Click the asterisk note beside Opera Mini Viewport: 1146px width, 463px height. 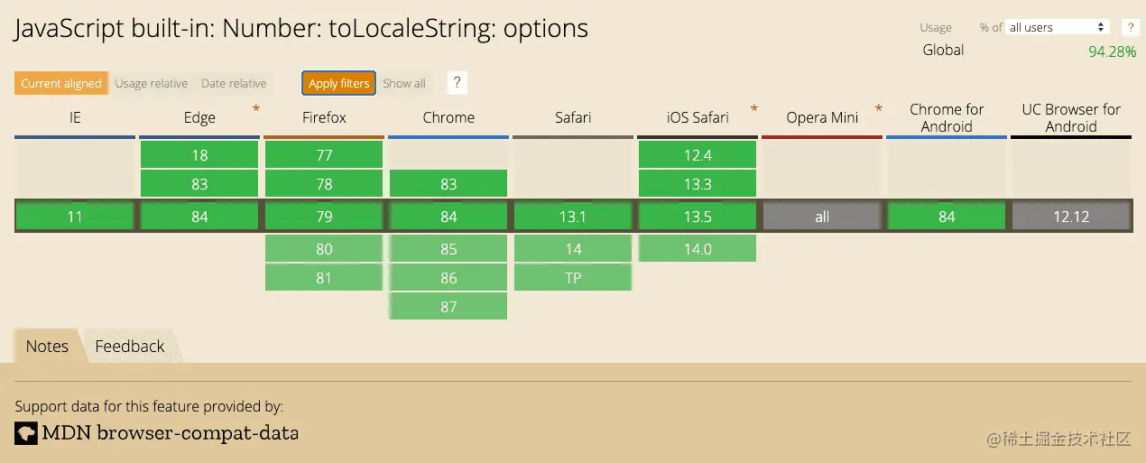[879, 109]
